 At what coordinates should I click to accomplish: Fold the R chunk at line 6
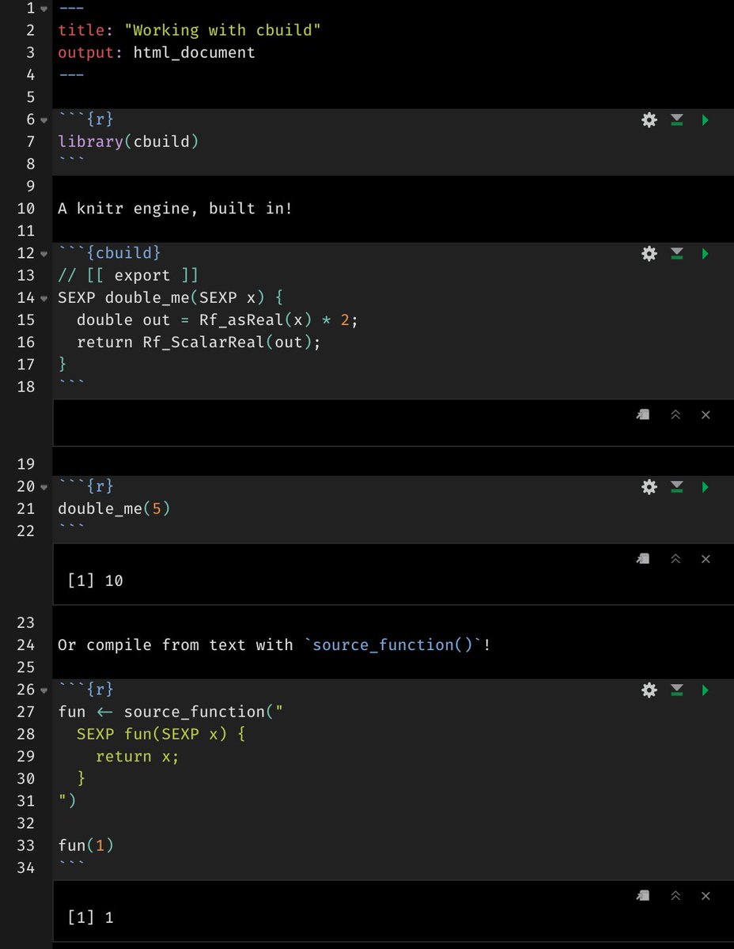coord(44,120)
